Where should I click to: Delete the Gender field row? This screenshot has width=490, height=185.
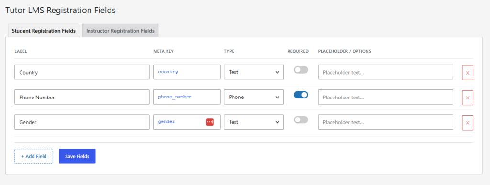click(468, 122)
